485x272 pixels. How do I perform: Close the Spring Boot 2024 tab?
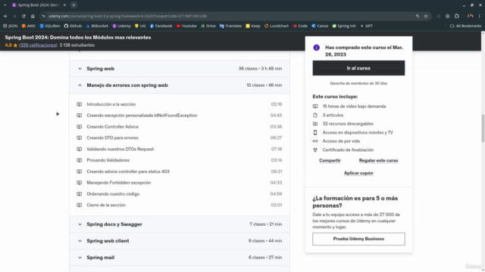(x=64, y=5)
